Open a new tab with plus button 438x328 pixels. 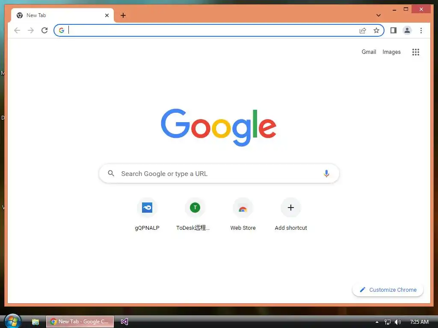[123, 15]
